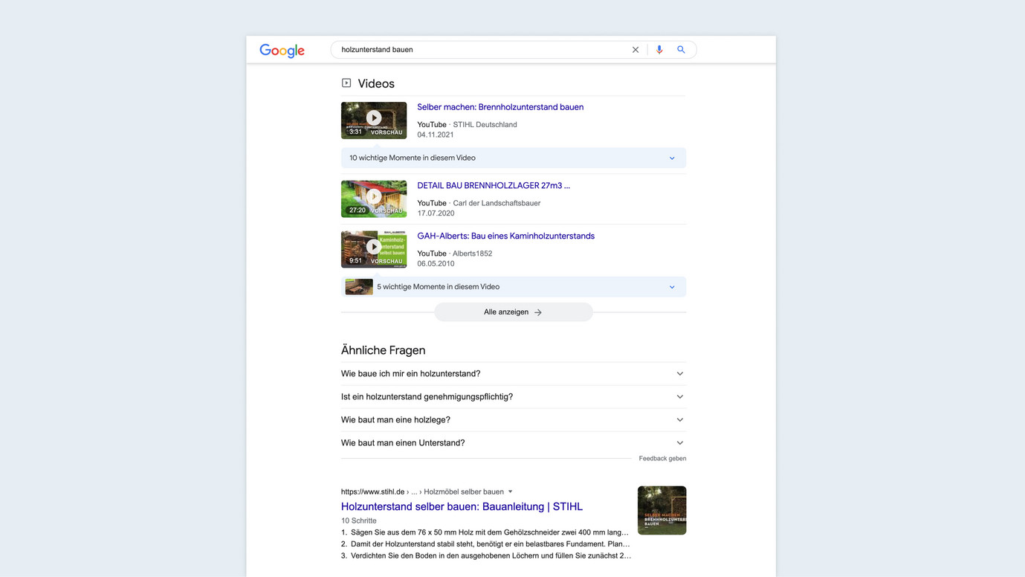The height and width of the screenshot is (577, 1025).
Task: Expand "Ist ein holzunterstand genehmigungspflichtig?" question
Action: (513, 397)
